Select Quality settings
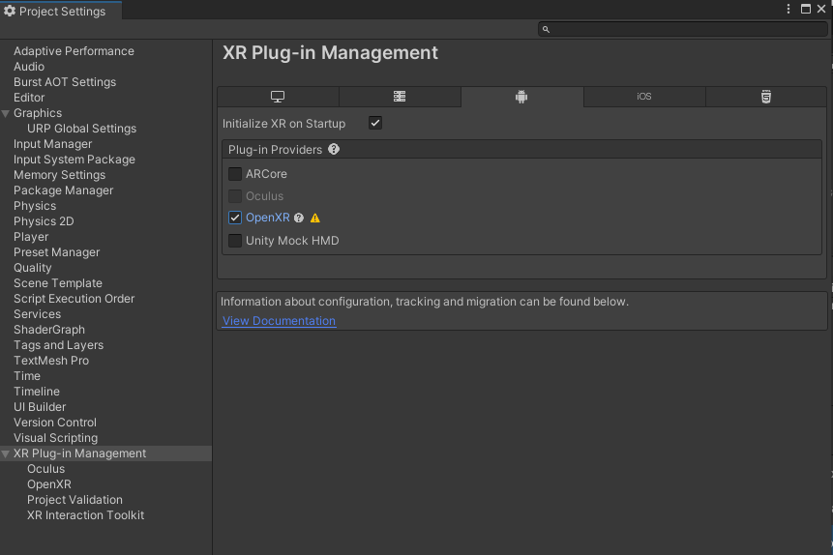 [32, 268]
